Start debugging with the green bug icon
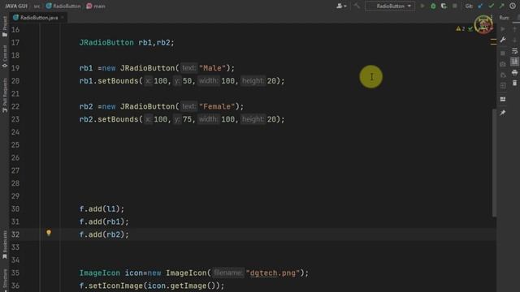The height and width of the screenshot is (292, 520). pos(433,6)
